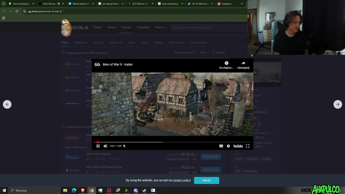Shop Now for the Men of War 2 (Steam) offer
This screenshot has width=345, height=194.
pos(211,157)
